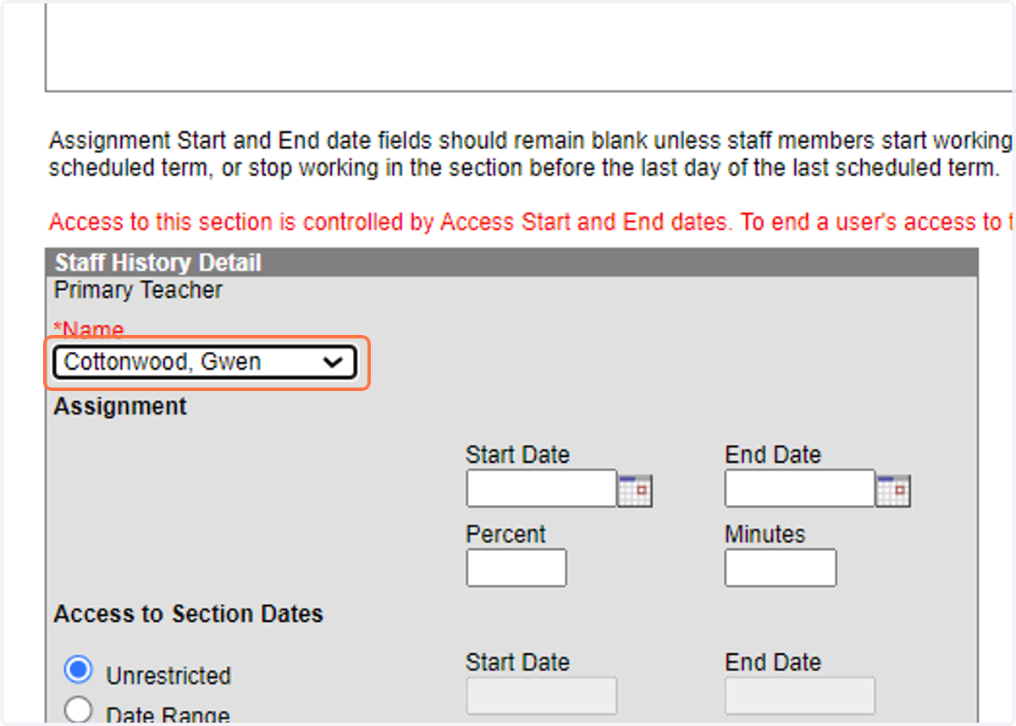The width and height of the screenshot is (1016, 726).
Task: Click the Unrestricted option label text
Action: pos(168,676)
